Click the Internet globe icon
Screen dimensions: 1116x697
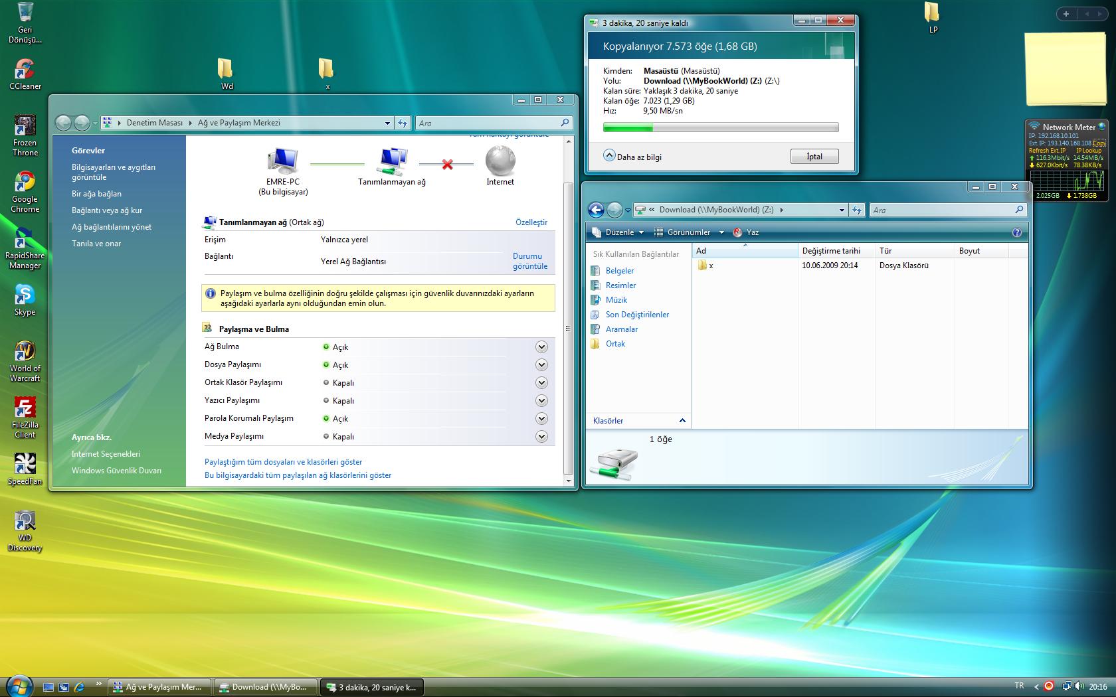coord(500,160)
